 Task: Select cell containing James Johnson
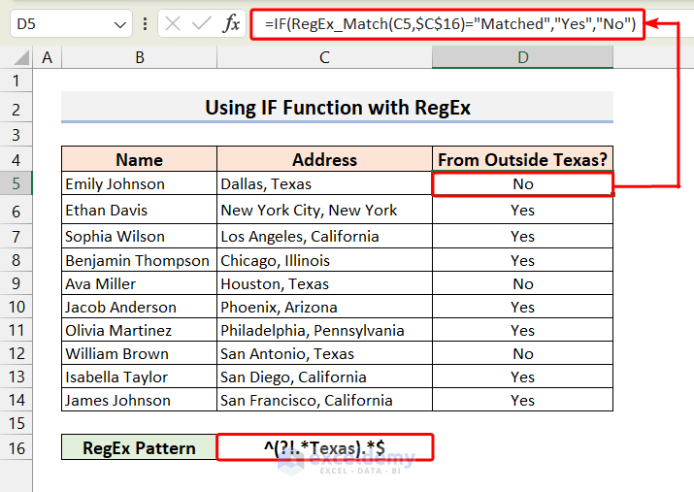[x=140, y=400]
